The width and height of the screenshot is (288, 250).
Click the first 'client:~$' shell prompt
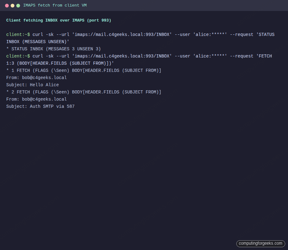(18, 34)
